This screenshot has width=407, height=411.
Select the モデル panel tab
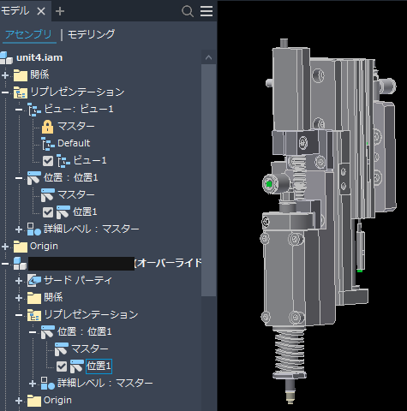[x=15, y=11]
